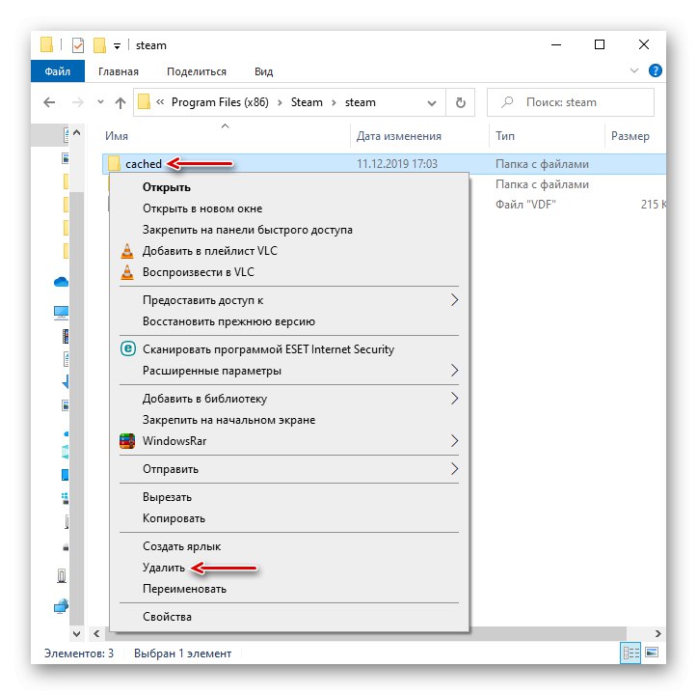
Task: Expand Расширенные параметры submenu
Action: pos(289,371)
